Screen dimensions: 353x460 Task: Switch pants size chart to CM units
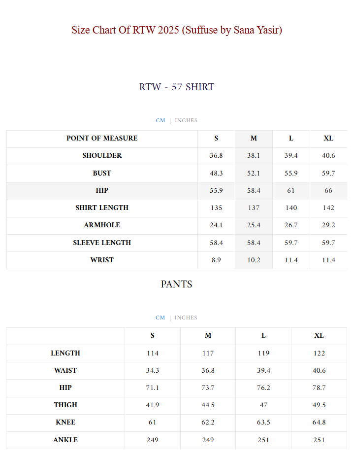point(160,318)
